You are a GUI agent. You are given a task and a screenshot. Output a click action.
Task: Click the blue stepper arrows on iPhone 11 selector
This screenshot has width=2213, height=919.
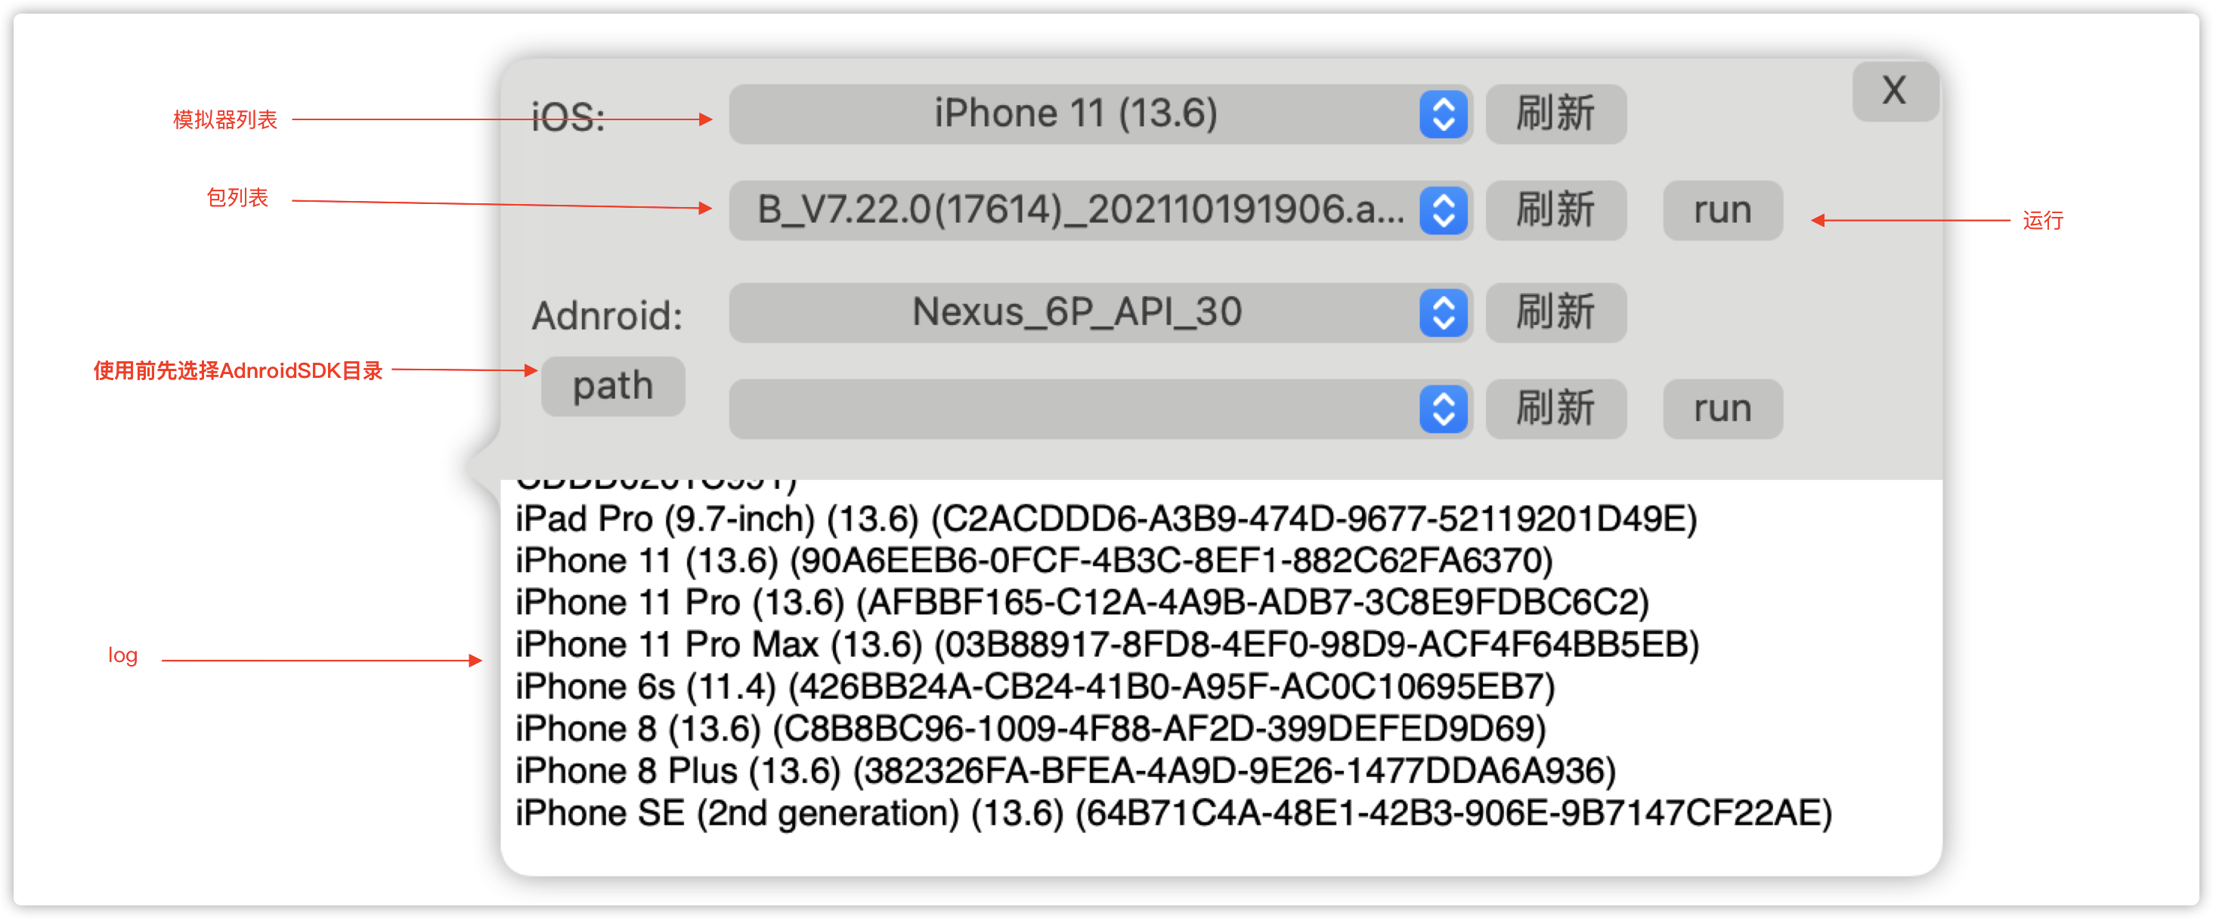pyautogui.click(x=1444, y=114)
